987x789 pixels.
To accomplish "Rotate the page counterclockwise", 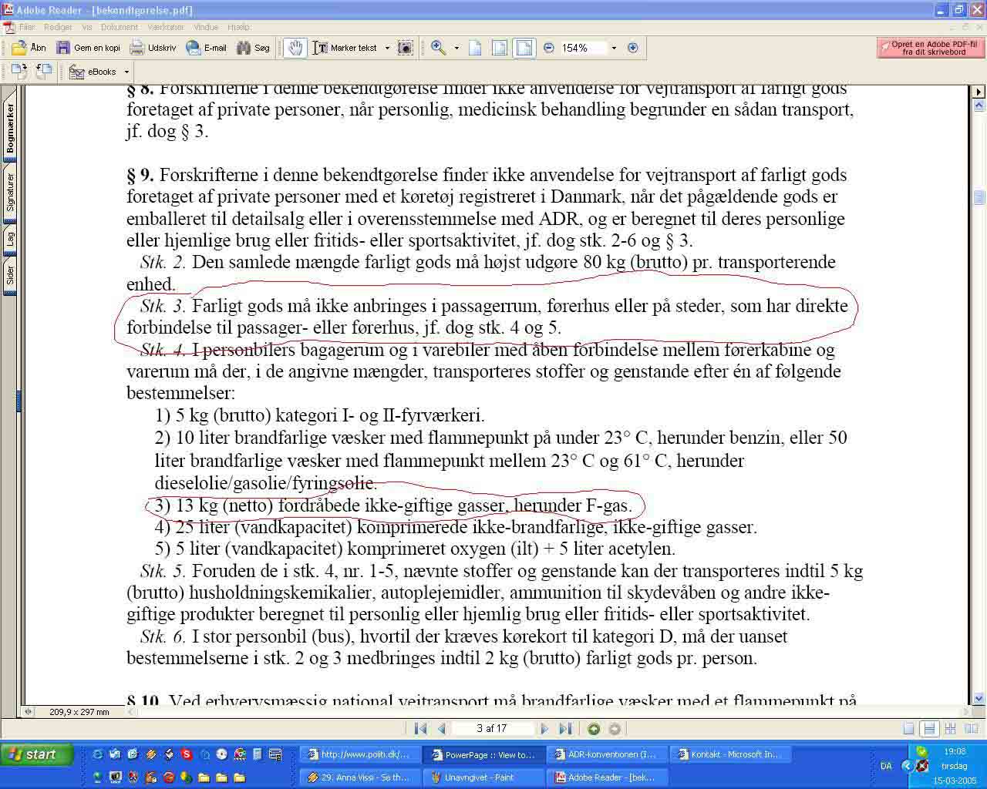I will coord(45,72).
